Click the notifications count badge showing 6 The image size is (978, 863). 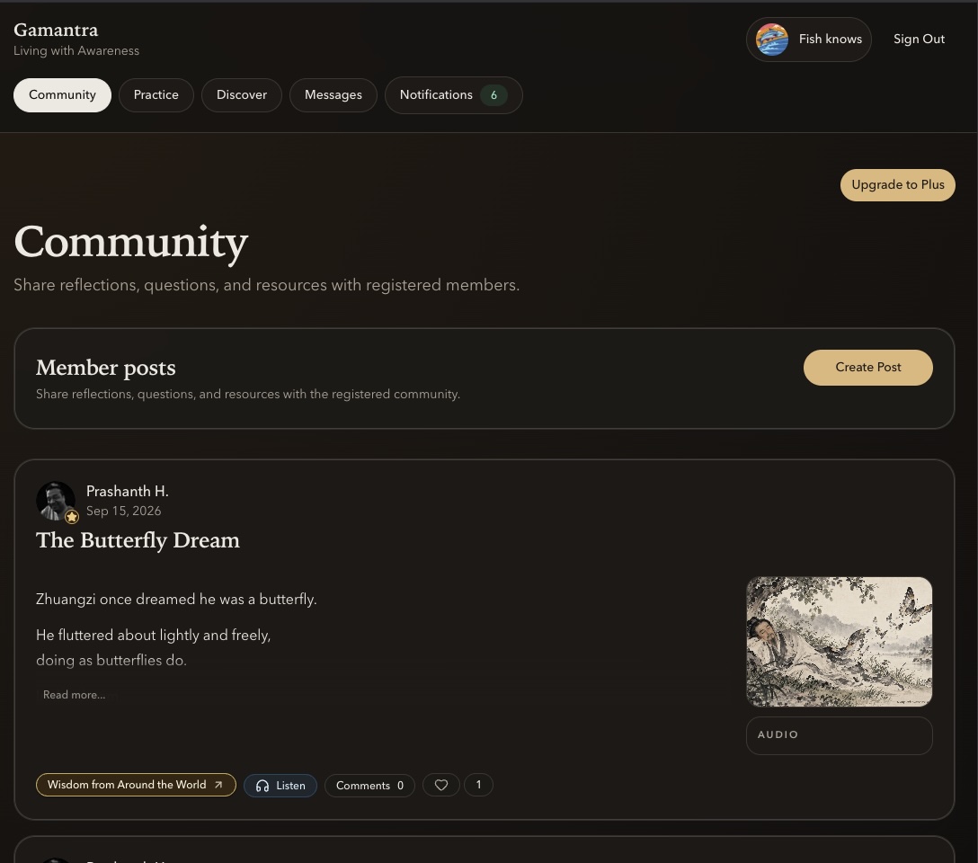click(x=493, y=94)
